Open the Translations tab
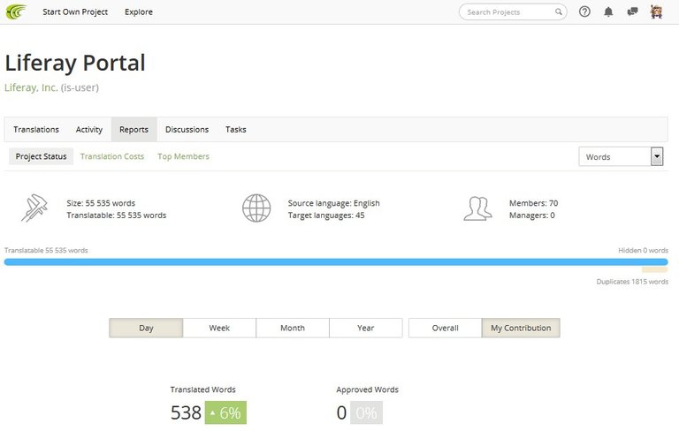Viewport: 679px width, 431px height. pos(36,129)
